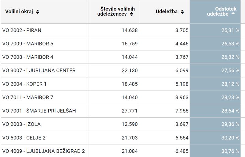Choose the VO 2004 - KOPER 1 row
Viewport: 245px width, 157px height.
[24, 84]
